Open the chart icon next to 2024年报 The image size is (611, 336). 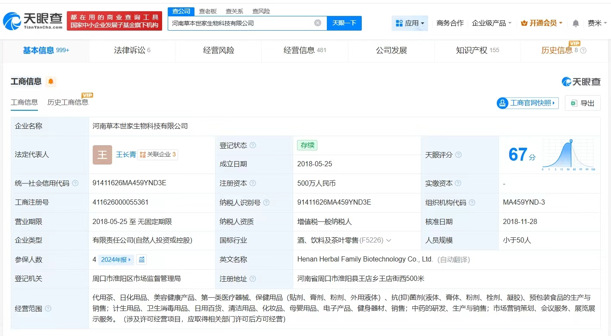[x=142, y=260]
